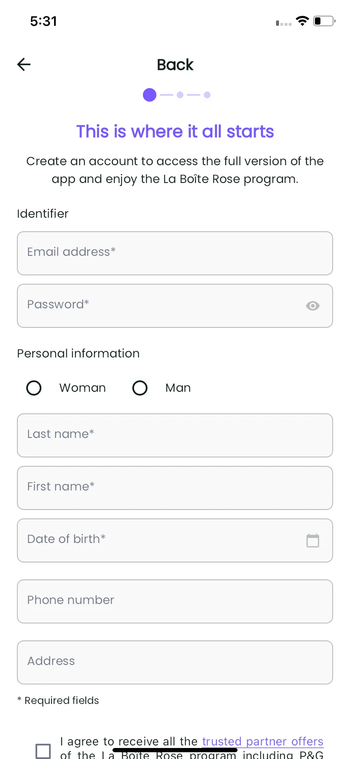Screen dimensions: 350x759
Task: Focus the Phone number field
Action: click(175, 601)
